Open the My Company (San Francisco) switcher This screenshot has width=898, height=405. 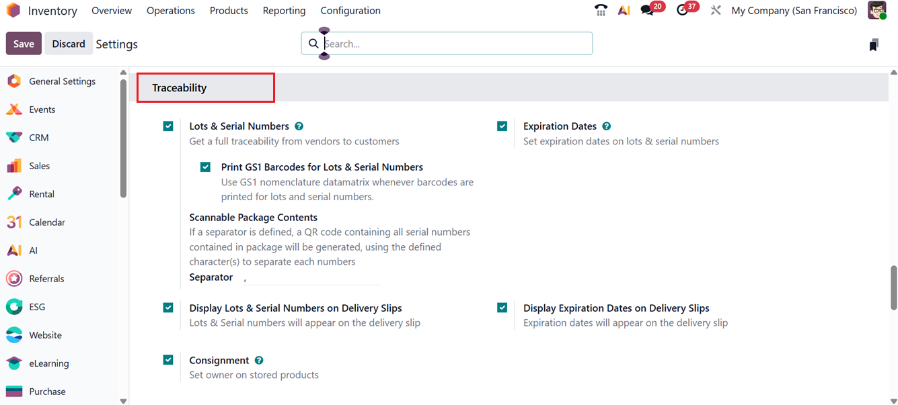click(794, 11)
